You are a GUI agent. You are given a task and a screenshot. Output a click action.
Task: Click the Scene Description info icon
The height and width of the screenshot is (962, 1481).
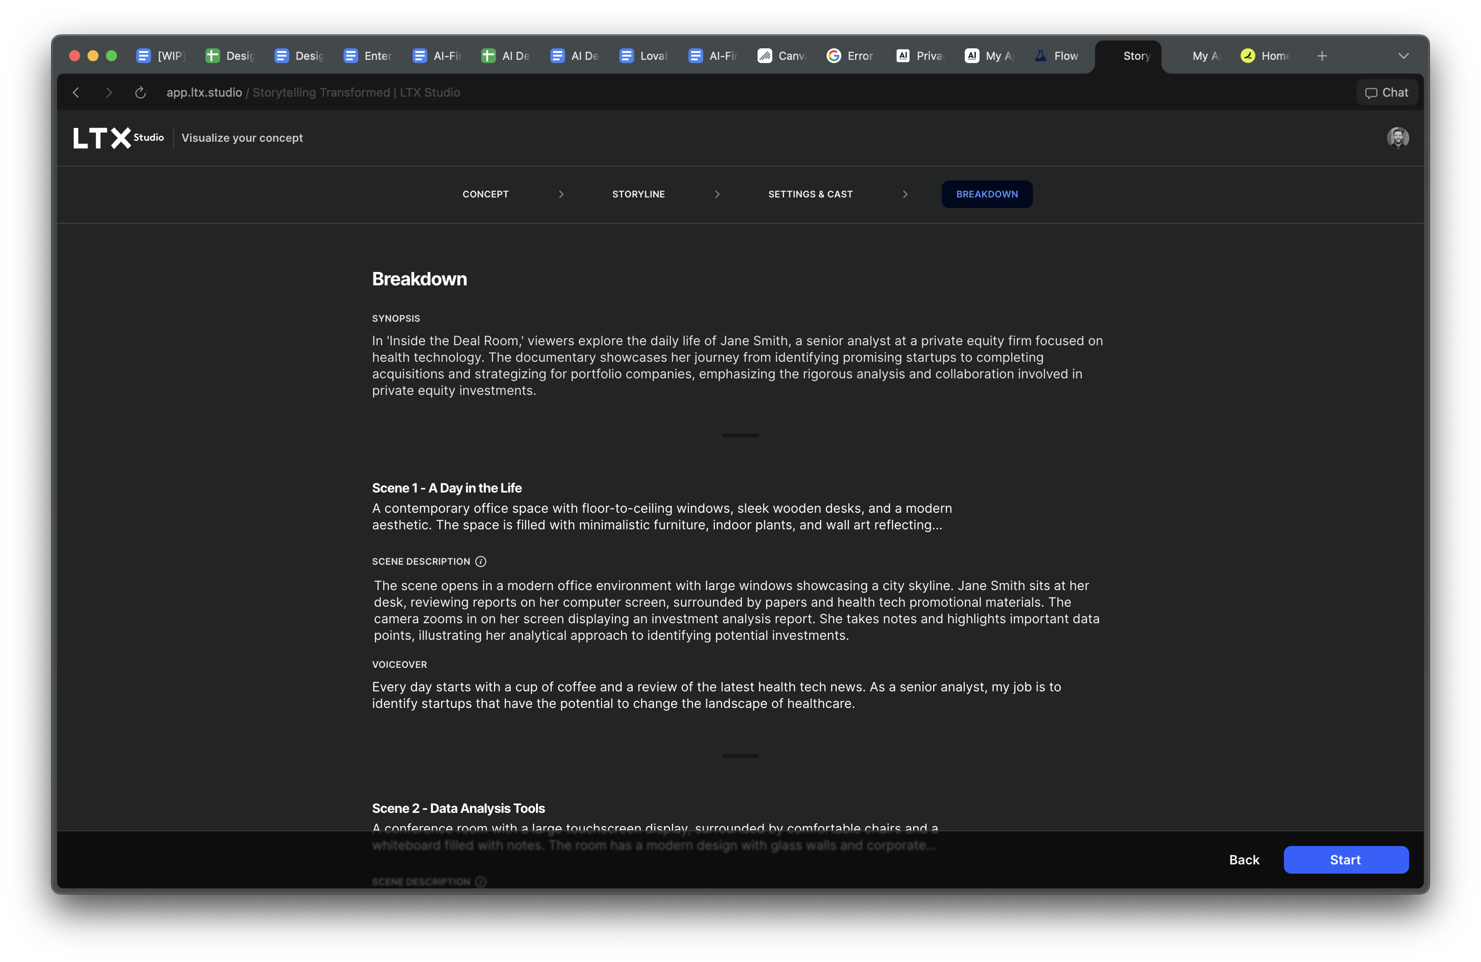coord(480,562)
